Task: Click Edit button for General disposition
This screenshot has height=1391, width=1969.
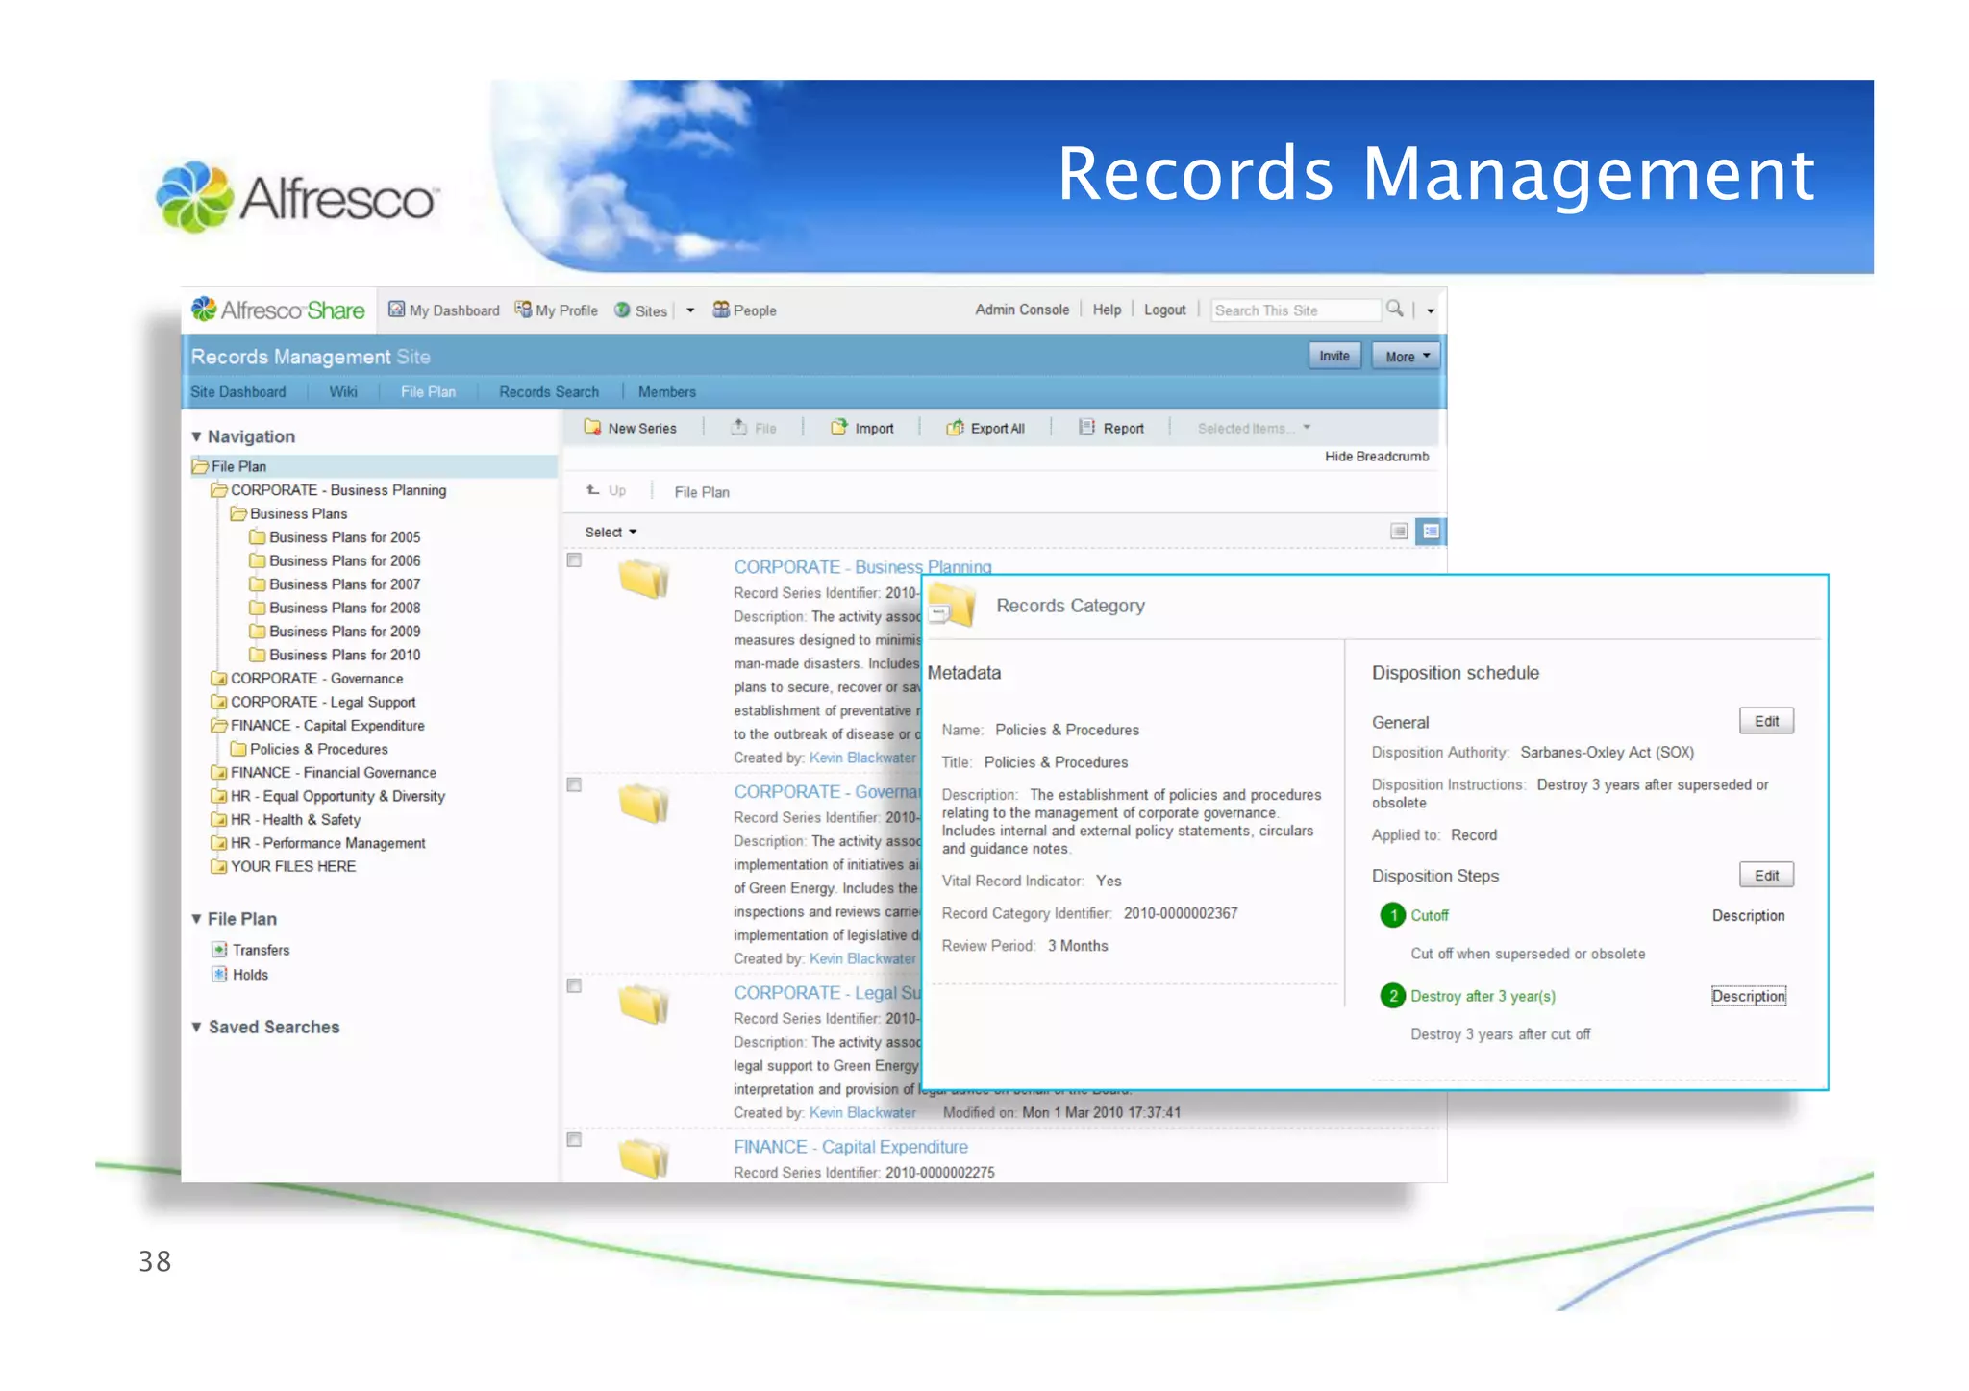Action: (x=1766, y=721)
